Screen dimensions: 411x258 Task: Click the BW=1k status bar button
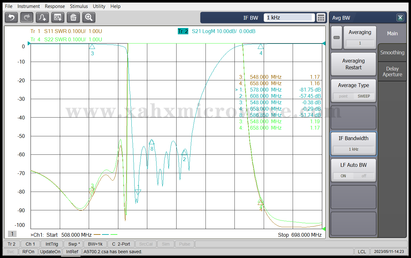(x=95, y=244)
